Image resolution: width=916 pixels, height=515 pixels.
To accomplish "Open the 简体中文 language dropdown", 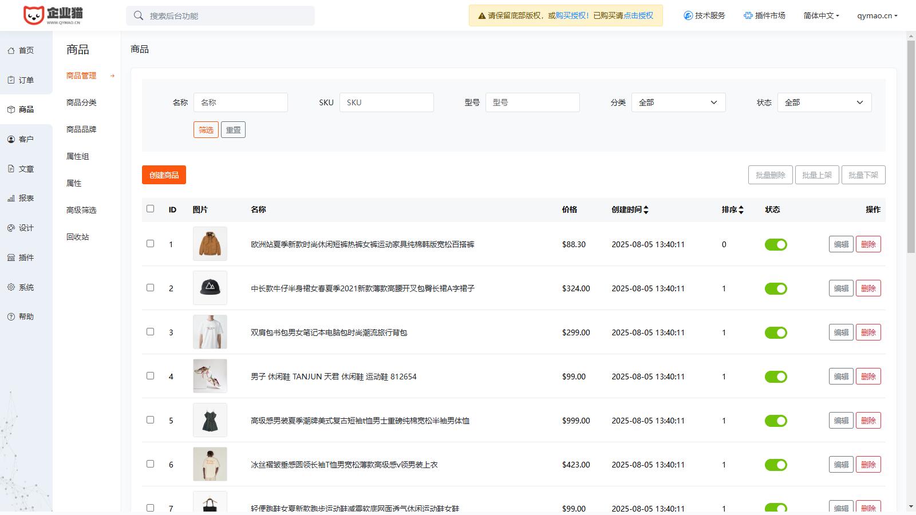I will (x=821, y=15).
